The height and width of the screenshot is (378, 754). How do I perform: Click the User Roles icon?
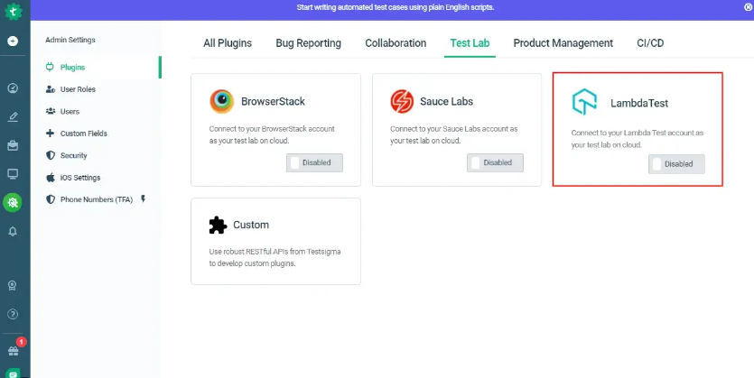[50, 89]
